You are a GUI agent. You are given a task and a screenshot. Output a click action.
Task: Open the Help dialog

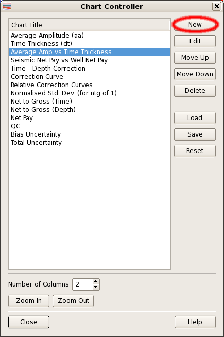[195, 322]
